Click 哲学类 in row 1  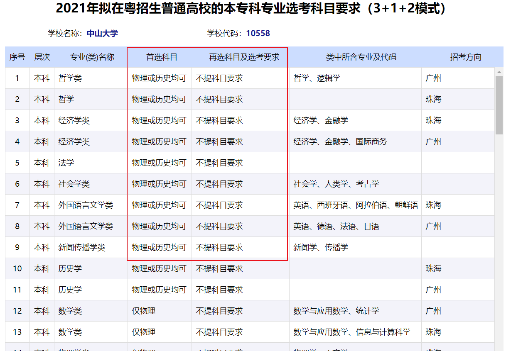click(70, 78)
